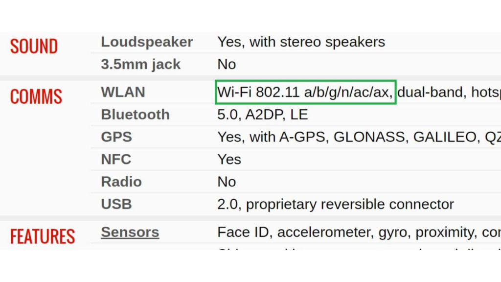
Task: Click the GPS row label
Action: pyautogui.click(x=116, y=137)
